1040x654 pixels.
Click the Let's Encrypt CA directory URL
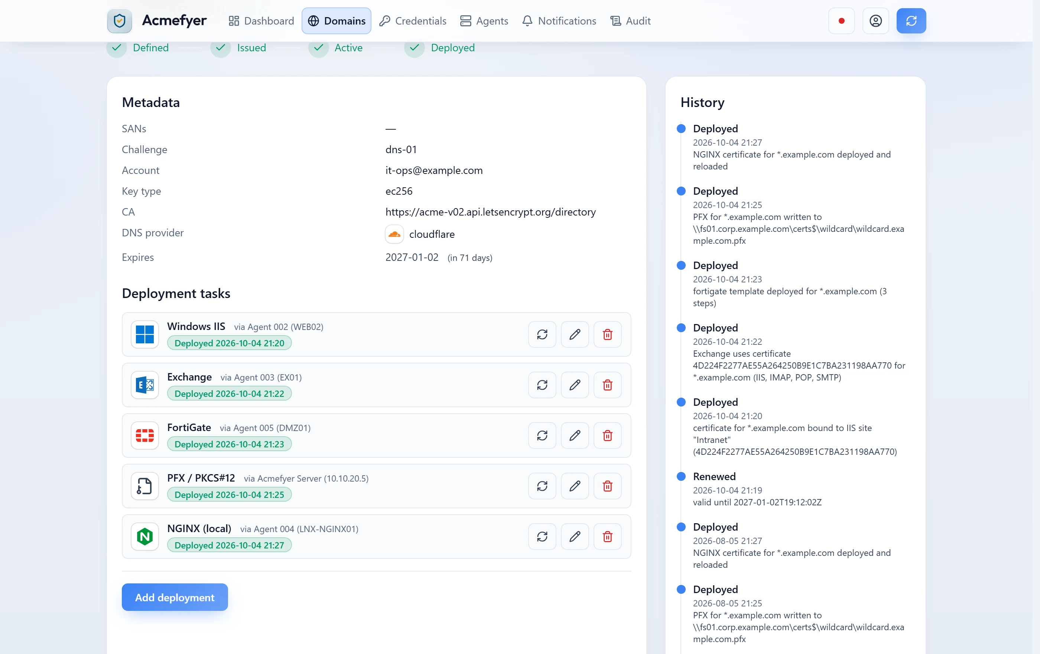point(491,212)
